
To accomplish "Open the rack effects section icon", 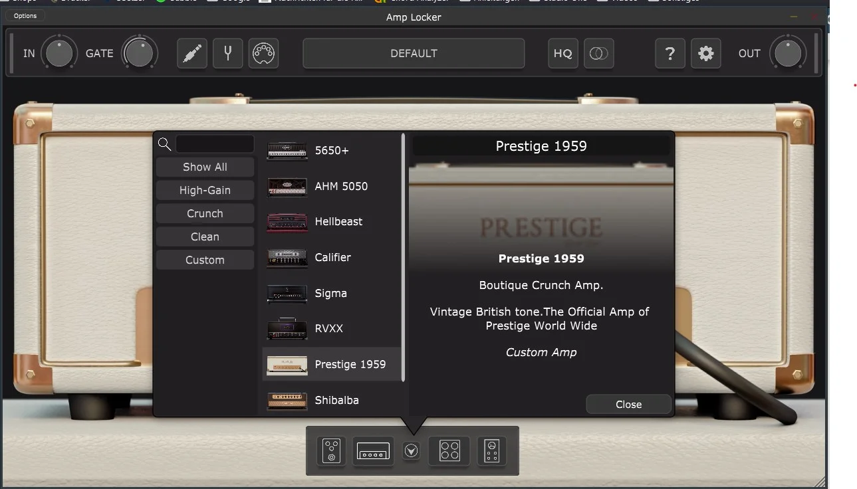I will pos(492,451).
